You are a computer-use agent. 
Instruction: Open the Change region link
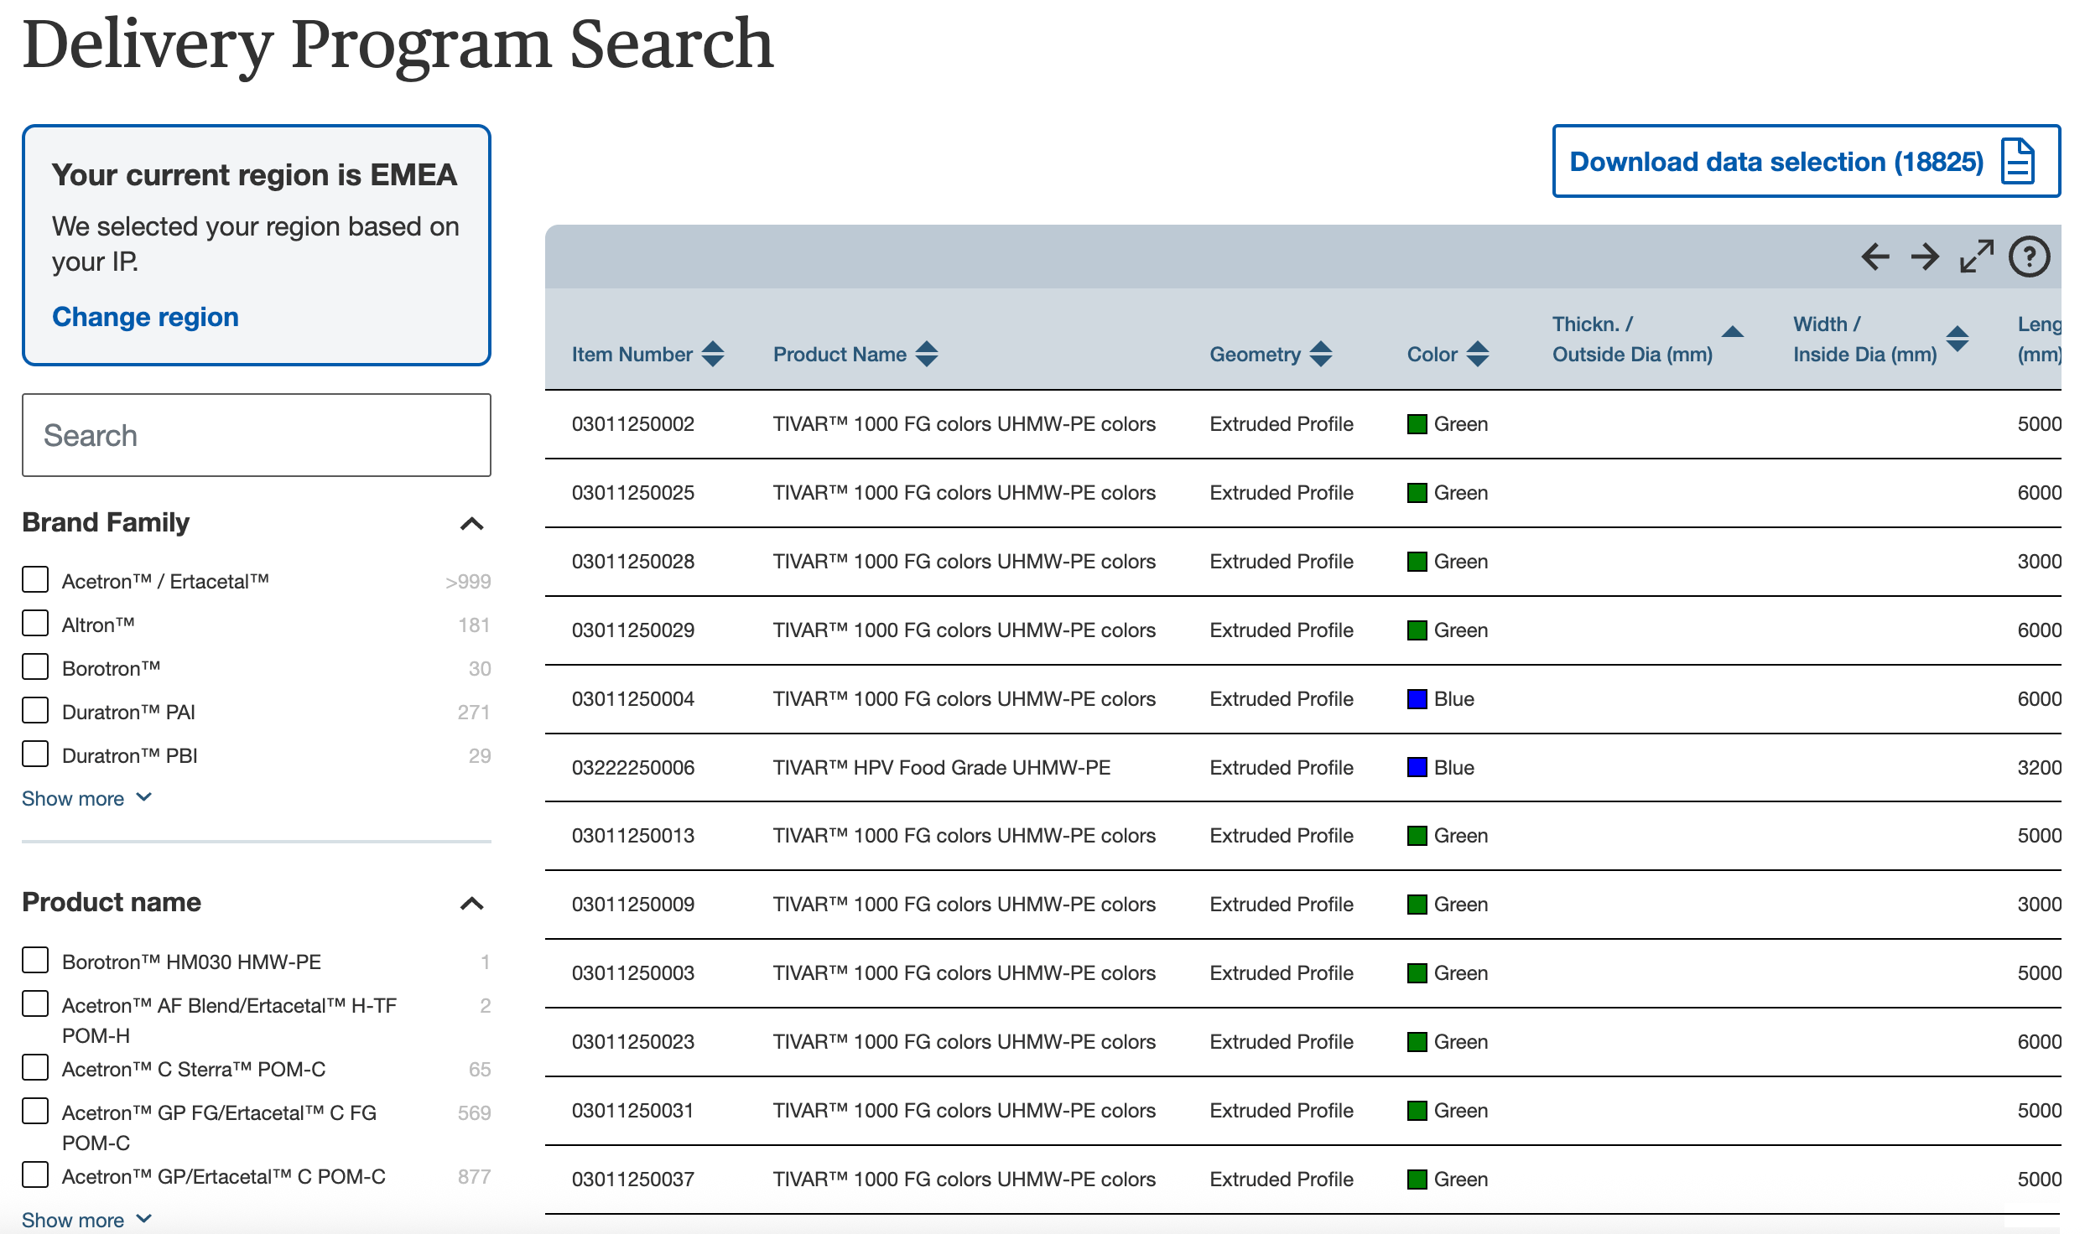pyautogui.click(x=145, y=317)
